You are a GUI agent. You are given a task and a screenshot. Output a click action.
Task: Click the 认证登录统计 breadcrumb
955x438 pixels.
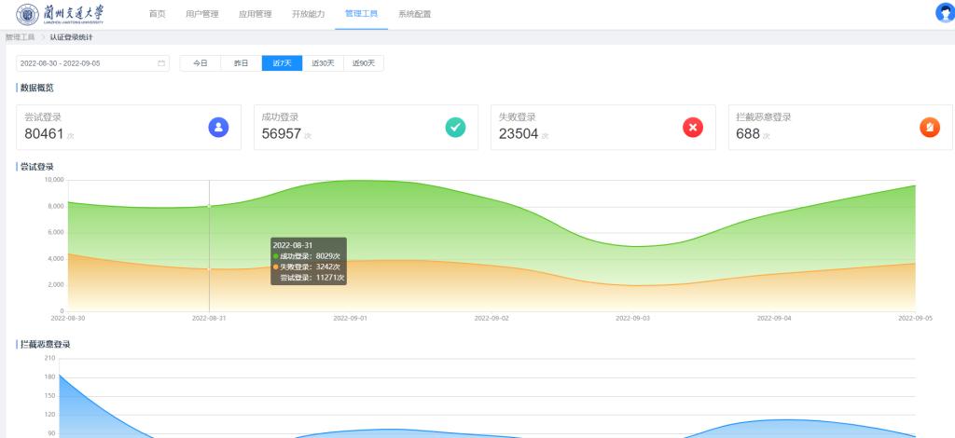point(71,37)
